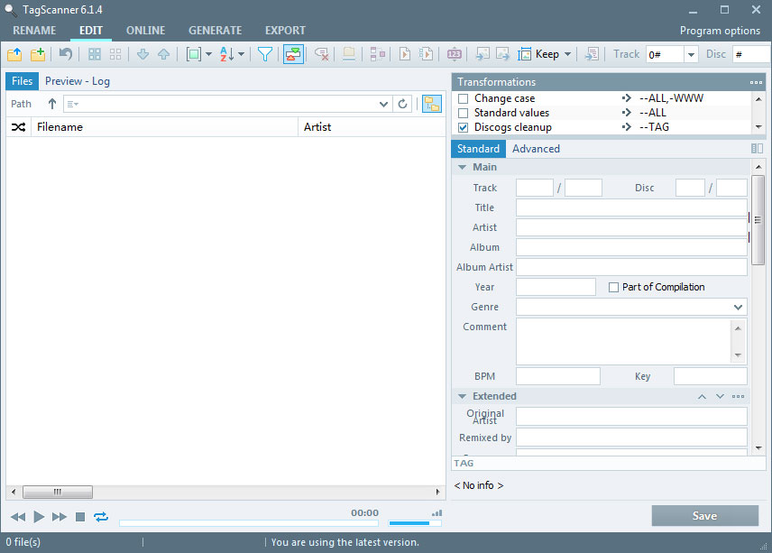Click the filter funnel icon
The width and height of the screenshot is (772, 553).
265,54
